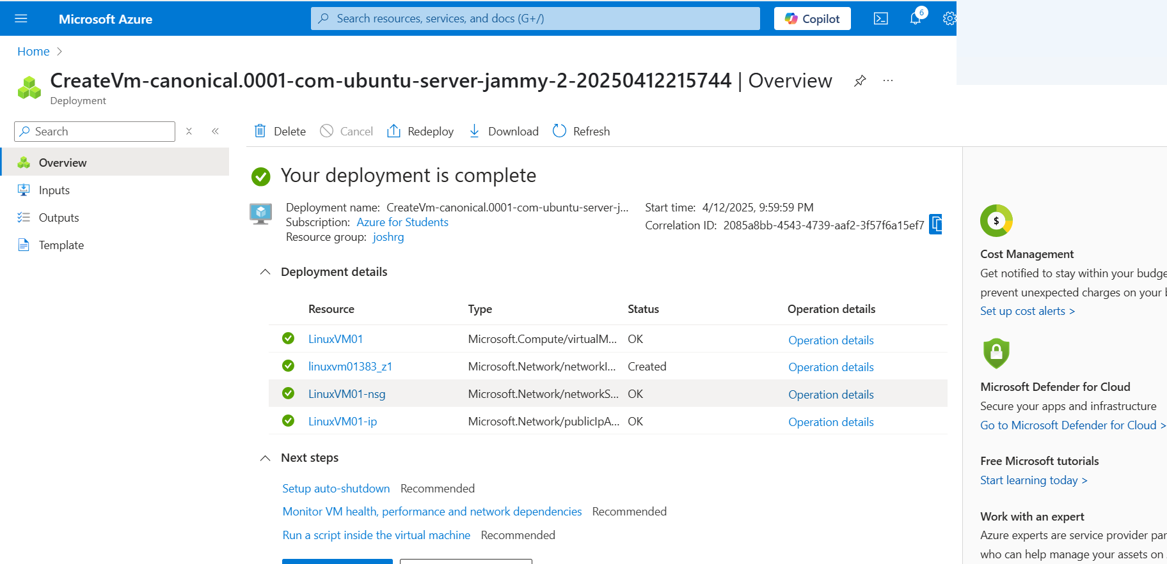The height and width of the screenshot is (564, 1167).
Task: Open LinuxVM01 resource link
Action: [336, 339]
